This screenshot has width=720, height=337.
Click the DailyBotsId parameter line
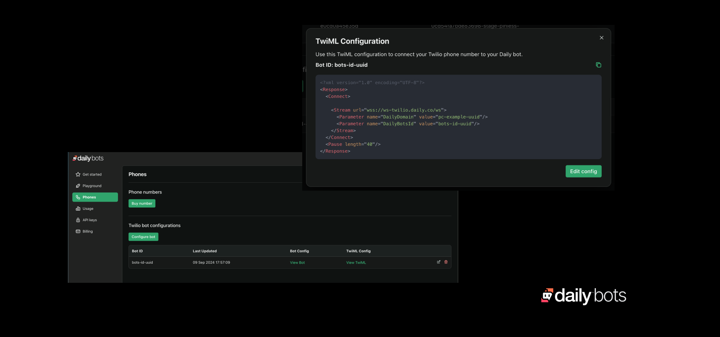pos(408,124)
